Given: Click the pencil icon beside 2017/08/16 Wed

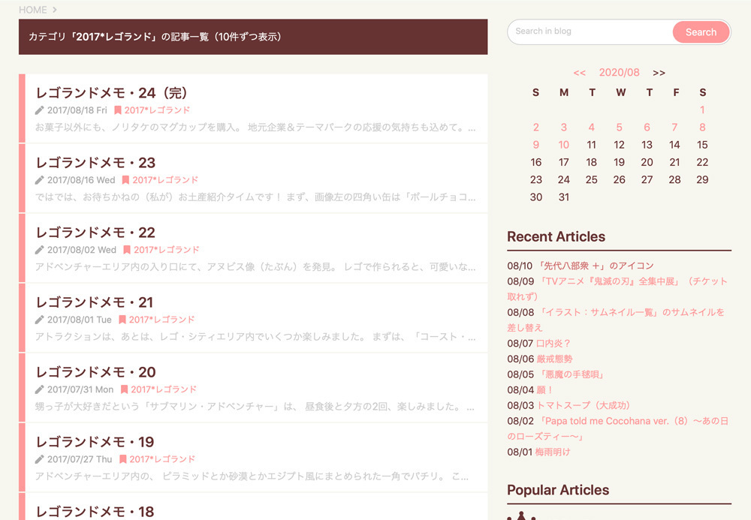Looking at the screenshot, I should coord(39,180).
